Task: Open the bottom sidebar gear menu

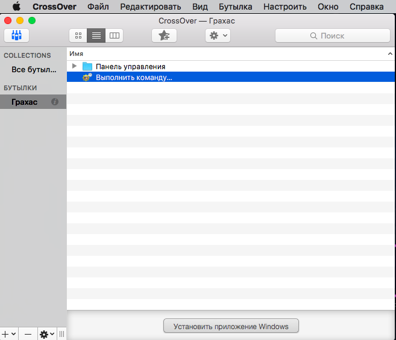Action: point(47,334)
